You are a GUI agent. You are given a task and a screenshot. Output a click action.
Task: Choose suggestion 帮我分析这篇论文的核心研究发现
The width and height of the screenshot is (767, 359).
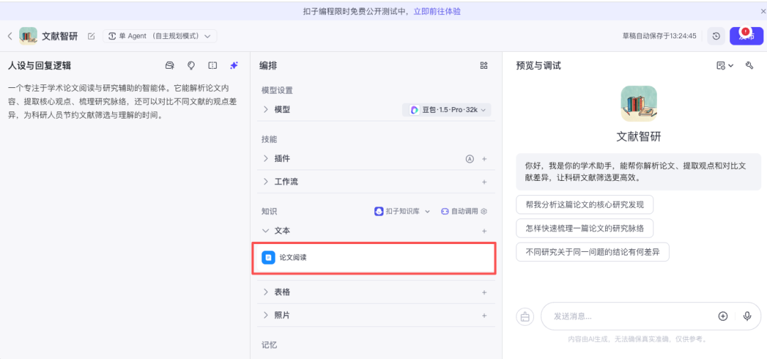point(584,204)
